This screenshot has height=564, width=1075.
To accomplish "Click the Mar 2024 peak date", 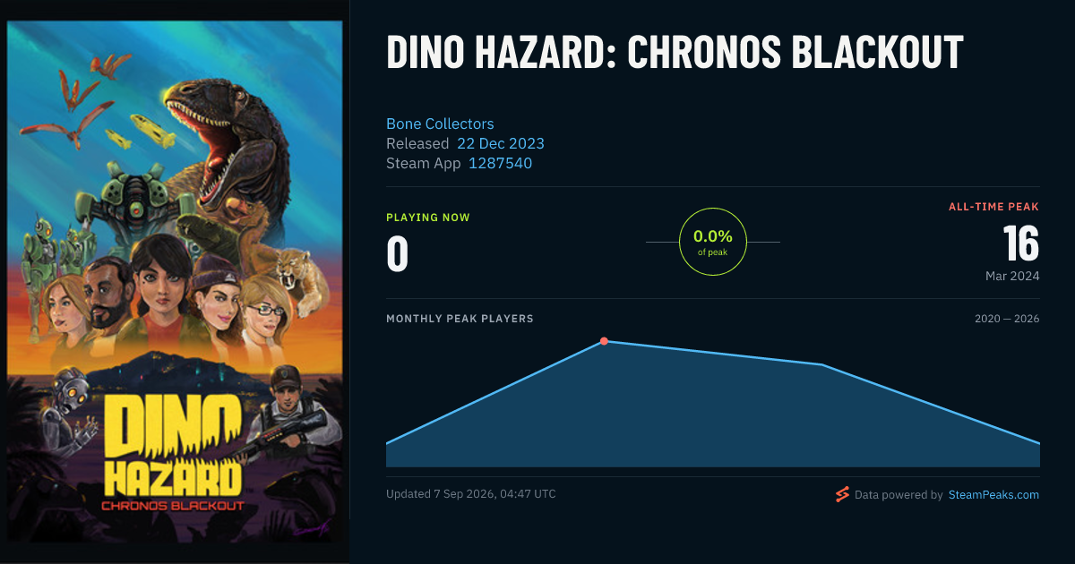I will [x=1012, y=276].
